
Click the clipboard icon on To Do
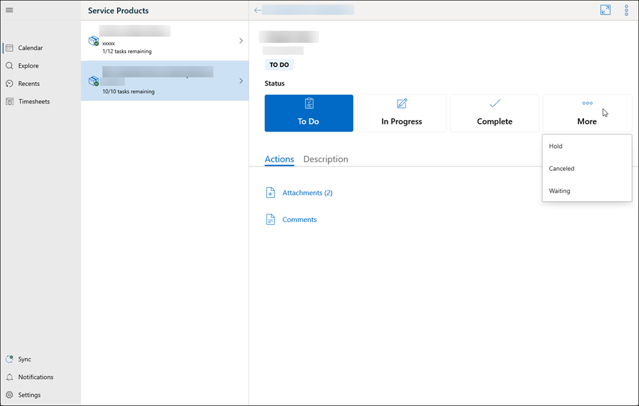pyautogui.click(x=309, y=103)
